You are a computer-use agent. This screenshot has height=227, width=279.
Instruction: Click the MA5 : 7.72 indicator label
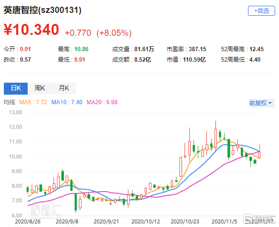point(33,102)
